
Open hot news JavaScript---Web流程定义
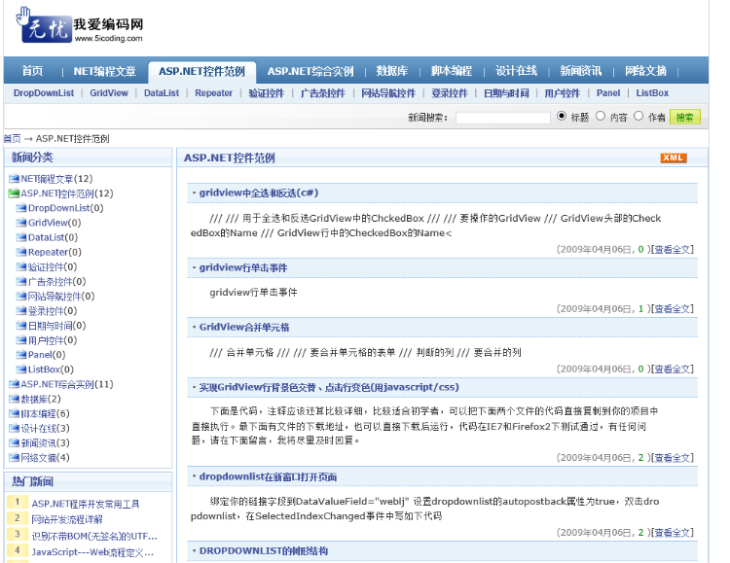92,552
